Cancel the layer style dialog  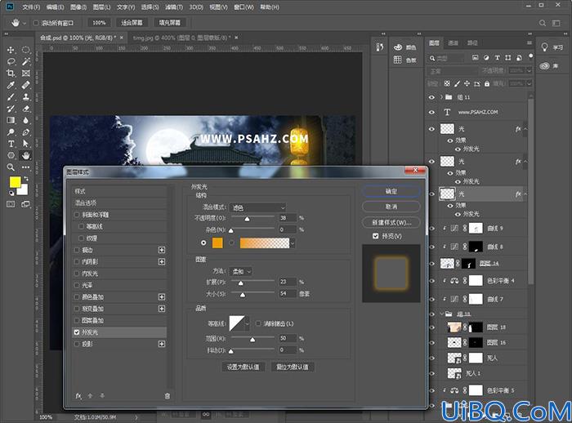click(391, 207)
